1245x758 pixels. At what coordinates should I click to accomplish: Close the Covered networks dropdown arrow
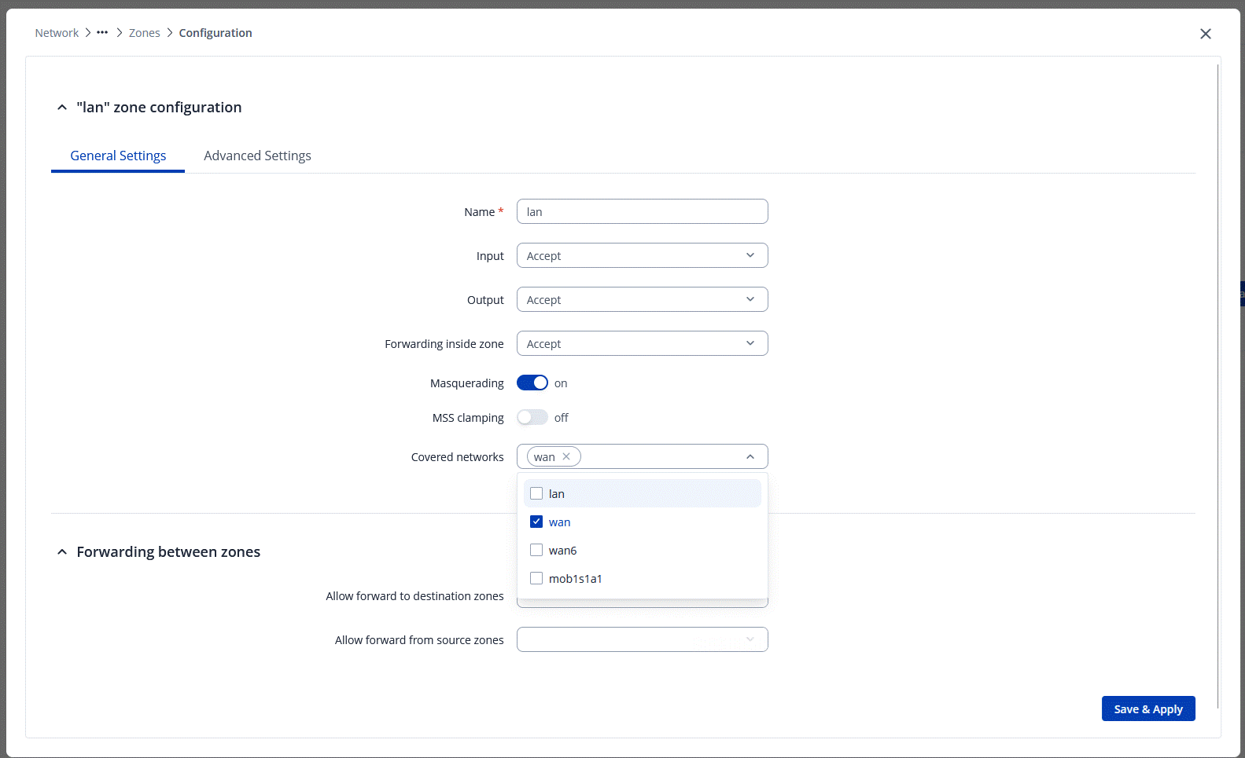750,457
